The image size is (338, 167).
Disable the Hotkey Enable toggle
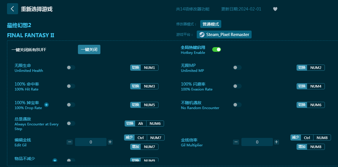pos(216,49)
